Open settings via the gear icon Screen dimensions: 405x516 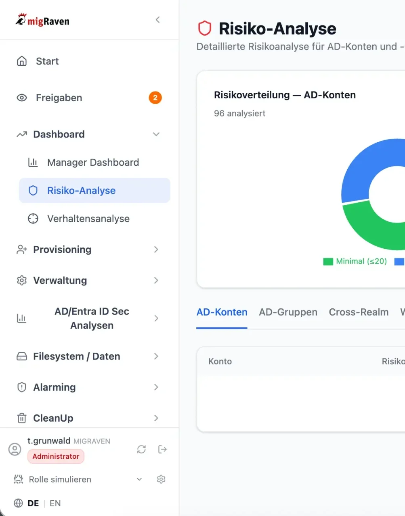[x=161, y=479]
